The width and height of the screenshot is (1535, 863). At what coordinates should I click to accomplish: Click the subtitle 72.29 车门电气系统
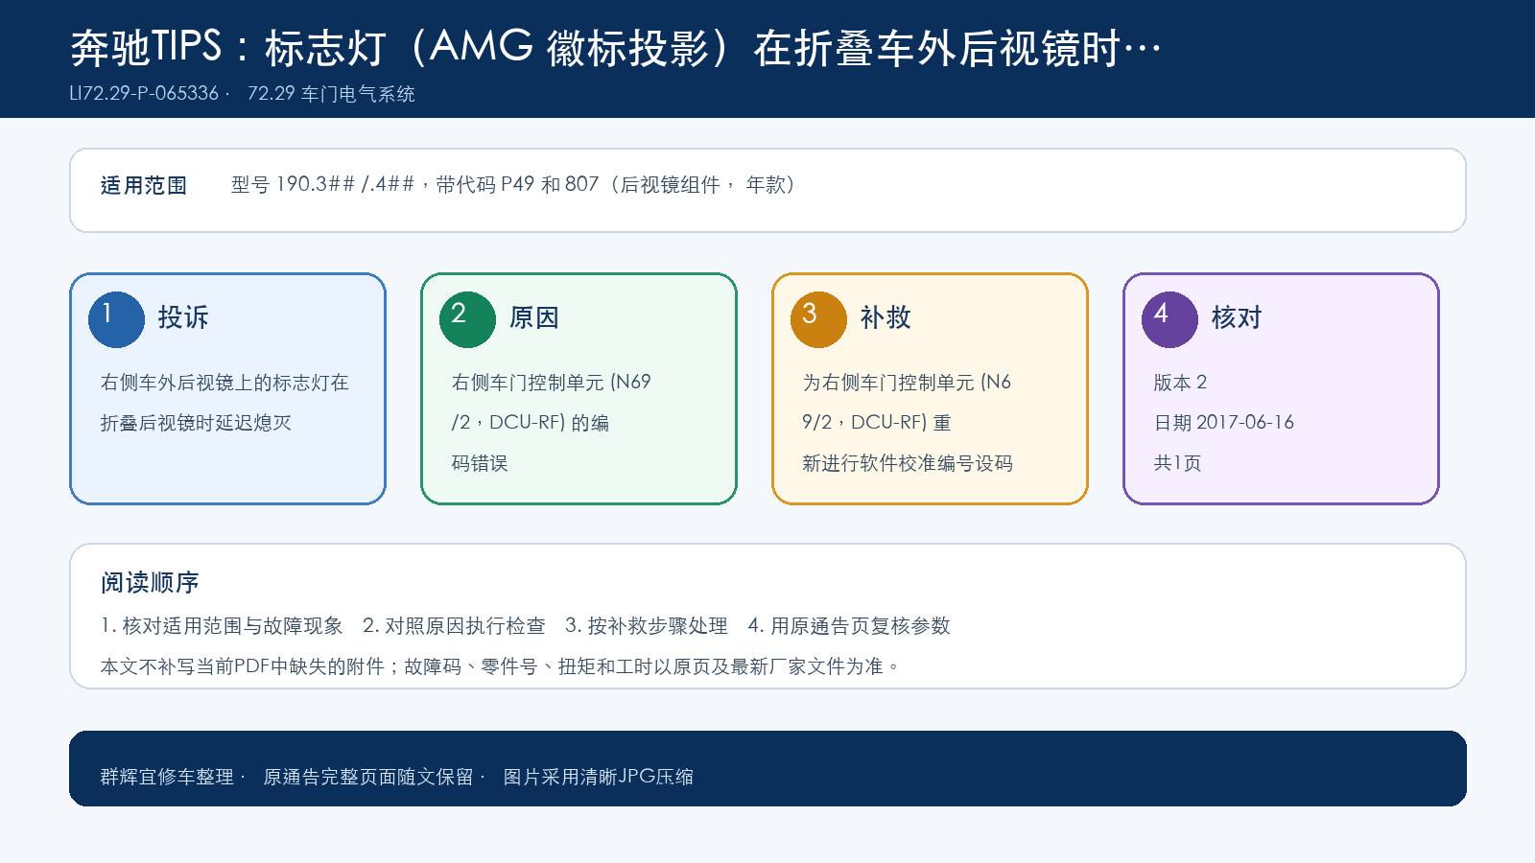coord(331,94)
